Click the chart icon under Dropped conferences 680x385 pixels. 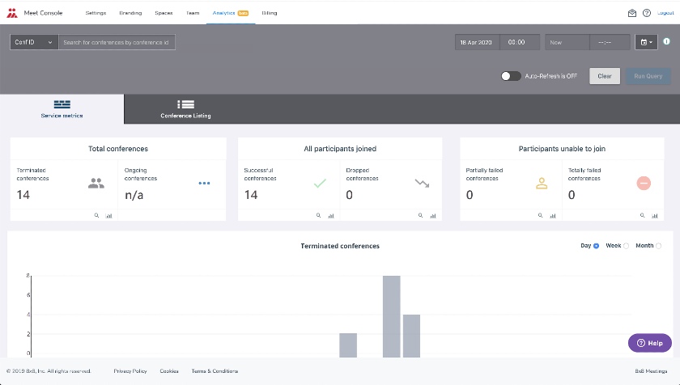tap(433, 215)
